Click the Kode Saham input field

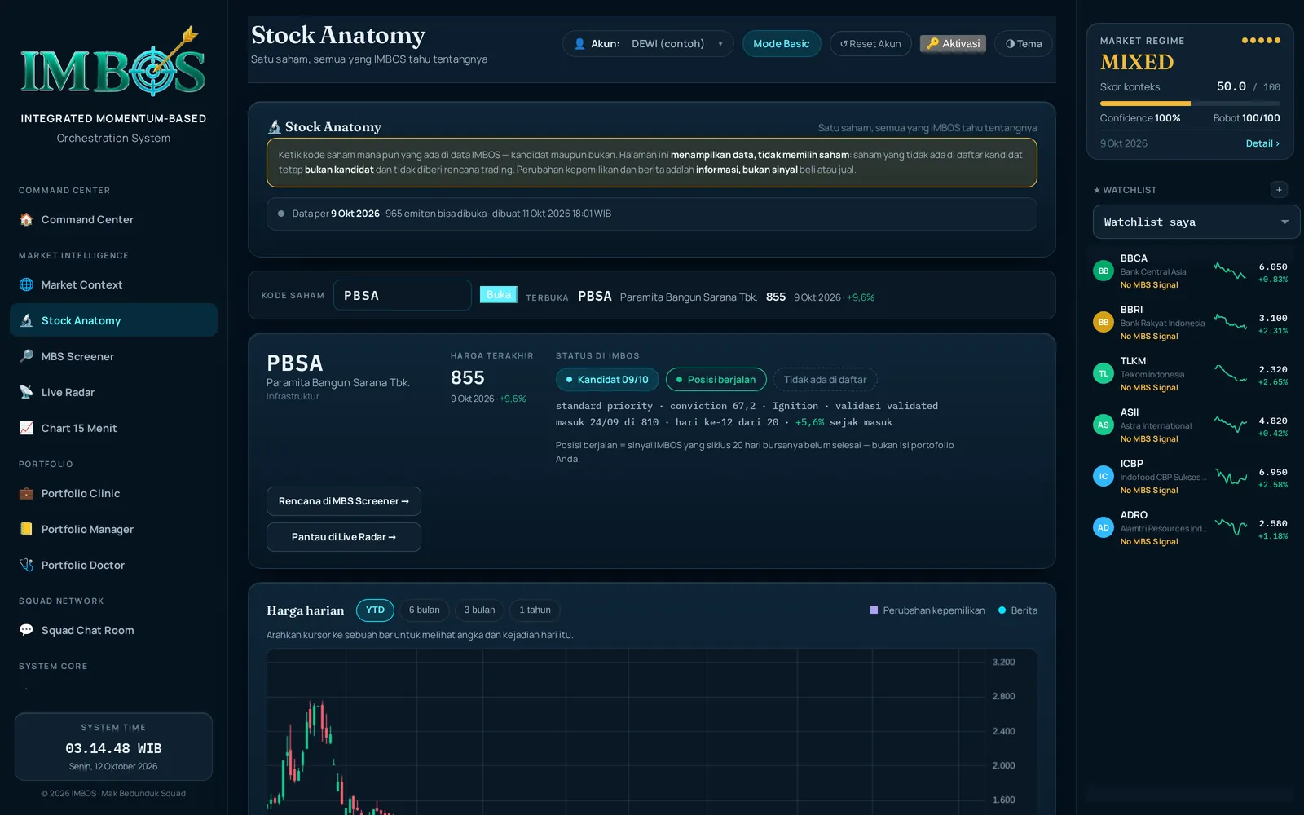pos(403,295)
